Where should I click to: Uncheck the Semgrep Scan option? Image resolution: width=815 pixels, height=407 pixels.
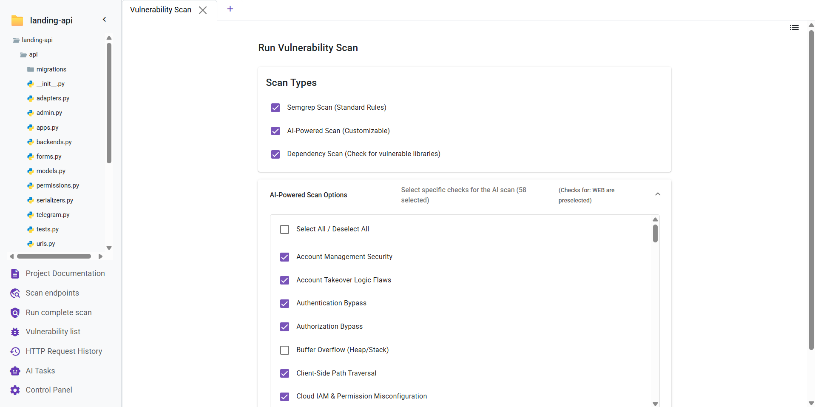coord(275,108)
